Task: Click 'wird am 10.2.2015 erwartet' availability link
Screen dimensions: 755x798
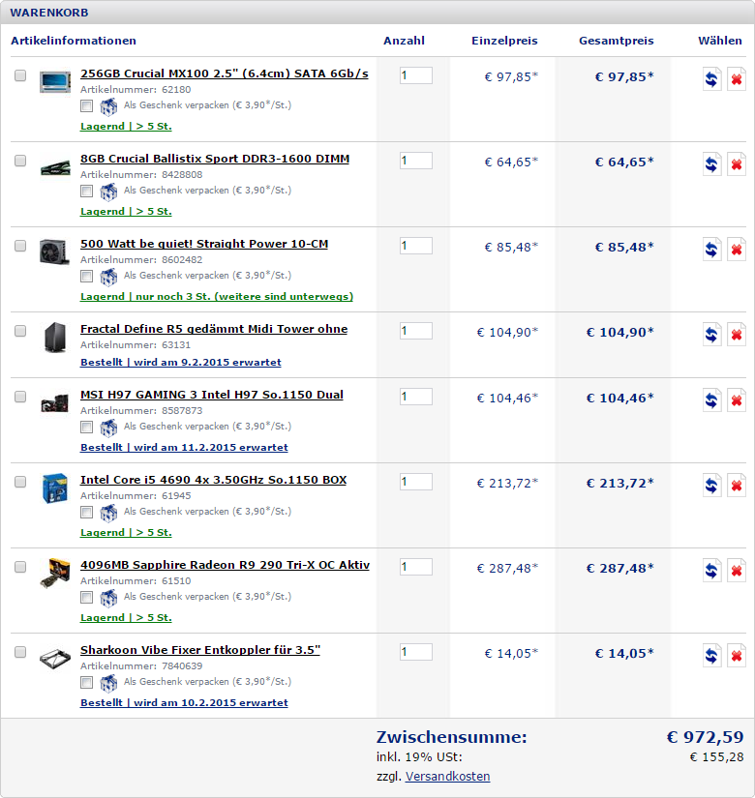Action: 184,702
